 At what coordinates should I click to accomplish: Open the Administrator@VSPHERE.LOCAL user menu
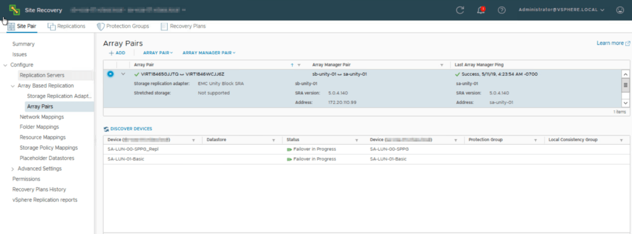[x=562, y=10]
